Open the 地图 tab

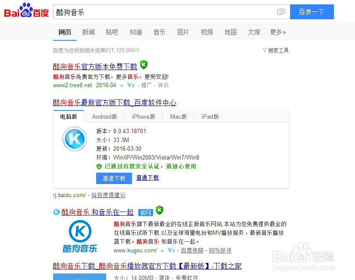coord(230,32)
